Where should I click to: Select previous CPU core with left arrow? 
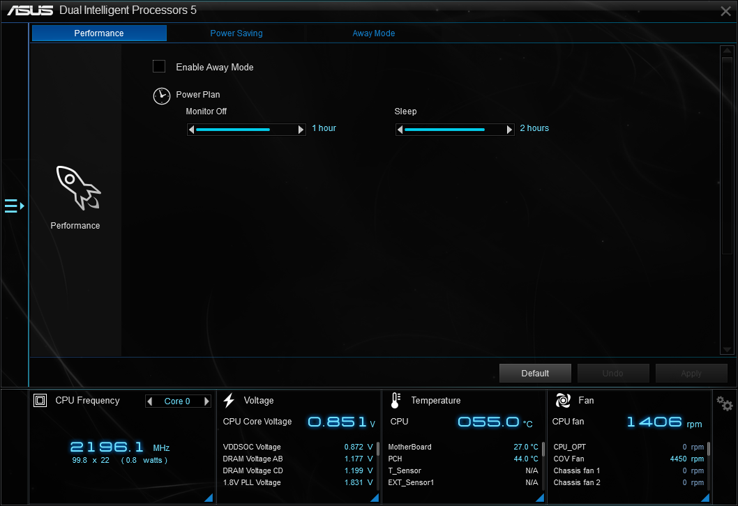tap(150, 401)
